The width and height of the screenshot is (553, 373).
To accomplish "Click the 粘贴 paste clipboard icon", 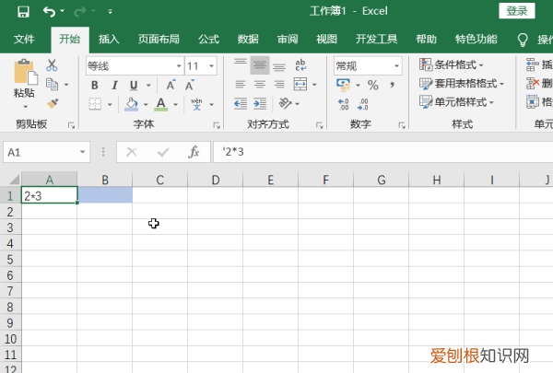I will pos(26,72).
